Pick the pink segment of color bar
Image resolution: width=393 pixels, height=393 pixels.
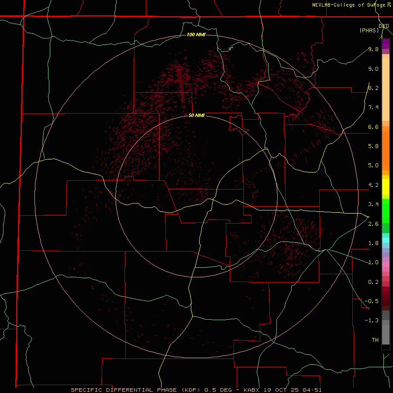[x=386, y=265]
